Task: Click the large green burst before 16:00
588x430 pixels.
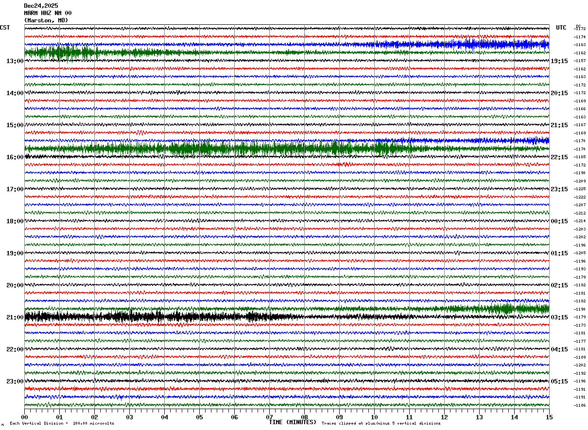Action: point(219,149)
